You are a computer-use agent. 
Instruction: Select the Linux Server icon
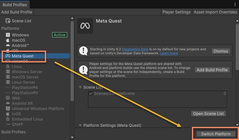pyautogui.click(x=8, y=82)
